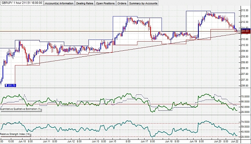Open the Summary by Accounts tab
Screen dimensions: 251x144
[x=143, y=3]
